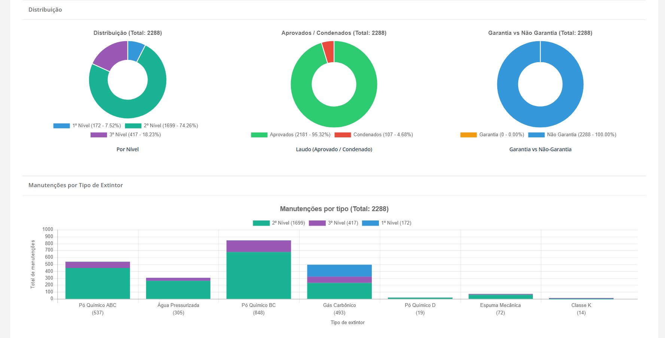Click legend text 2º Nível (1699 - 74.26%)
This screenshot has width=665, height=338.
pyautogui.click(x=171, y=126)
